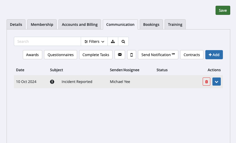Delete the Incident Reported entry with trash icon

pos(206,82)
